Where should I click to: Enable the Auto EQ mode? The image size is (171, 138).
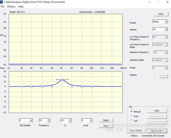pos(132,116)
